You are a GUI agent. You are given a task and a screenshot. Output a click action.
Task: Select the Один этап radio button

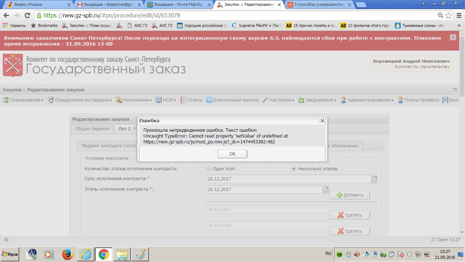click(x=209, y=169)
